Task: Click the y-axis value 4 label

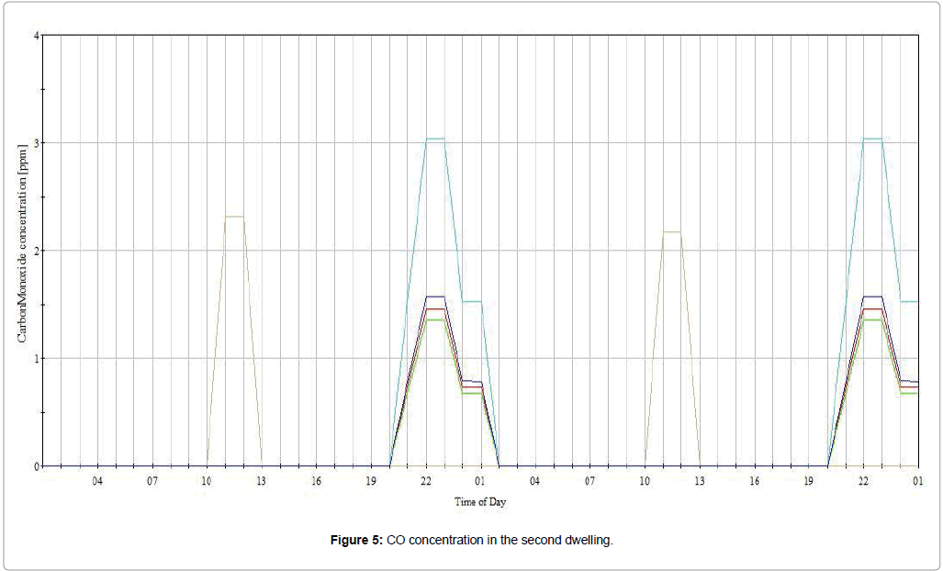Action: tap(36, 36)
